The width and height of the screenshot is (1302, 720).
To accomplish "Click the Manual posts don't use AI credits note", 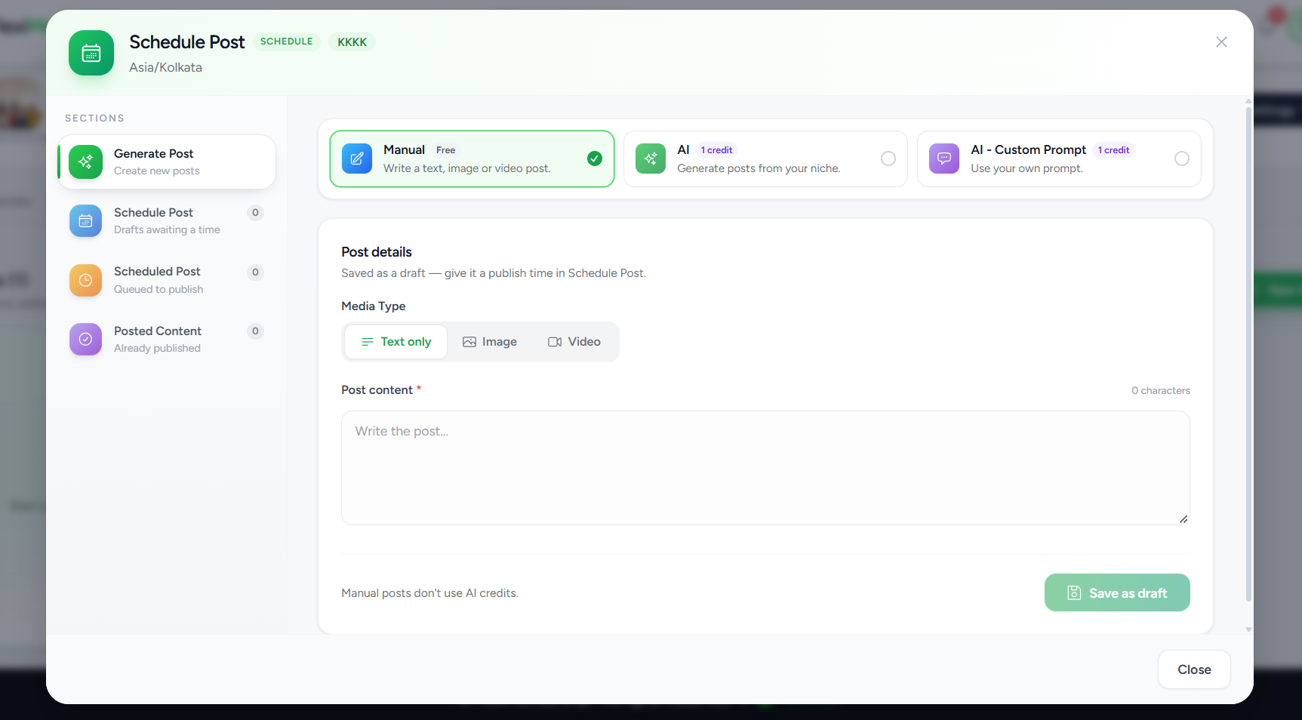I will pos(429,593).
